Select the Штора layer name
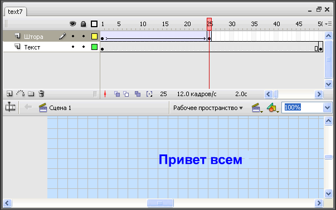Image resolution: width=336 pixels, height=210 pixels. pos(33,37)
